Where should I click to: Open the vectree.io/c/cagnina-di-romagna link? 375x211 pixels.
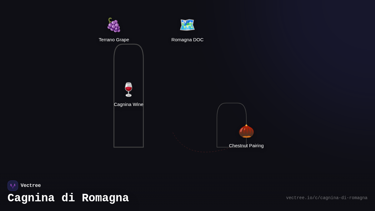(x=327, y=198)
